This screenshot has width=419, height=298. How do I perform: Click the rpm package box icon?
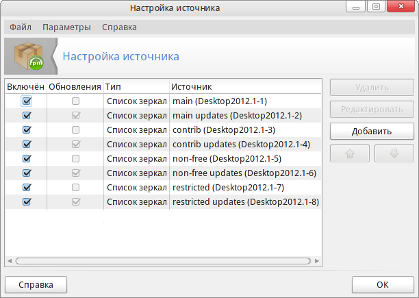[x=29, y=56]
